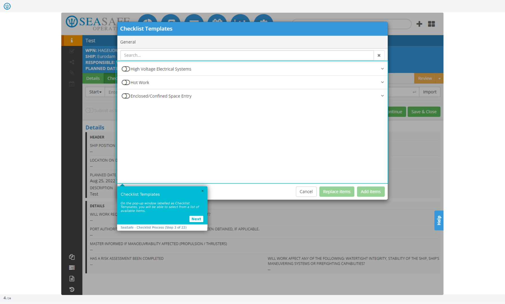Expand High Voltage Electrical Systems chevron

(382, 69)
